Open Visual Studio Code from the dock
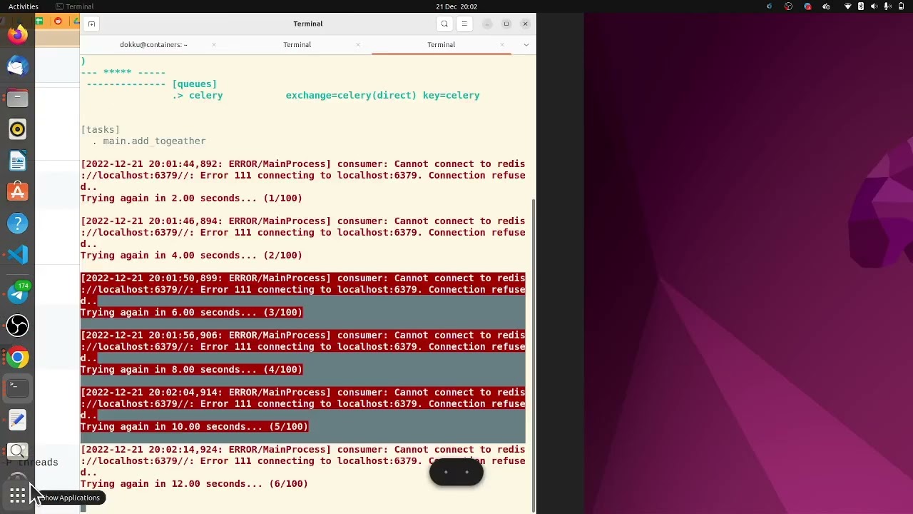 pyautogui.click(x=18, y=255)
